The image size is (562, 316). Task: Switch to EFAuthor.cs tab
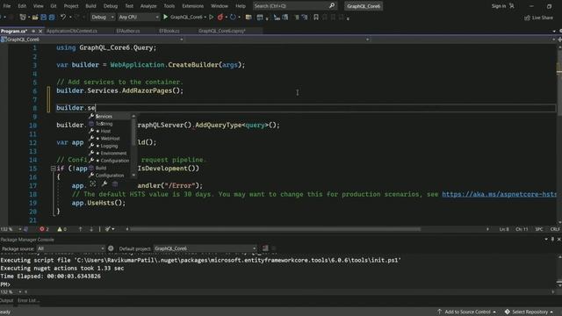pyautogui.click(x=128, y=32)
